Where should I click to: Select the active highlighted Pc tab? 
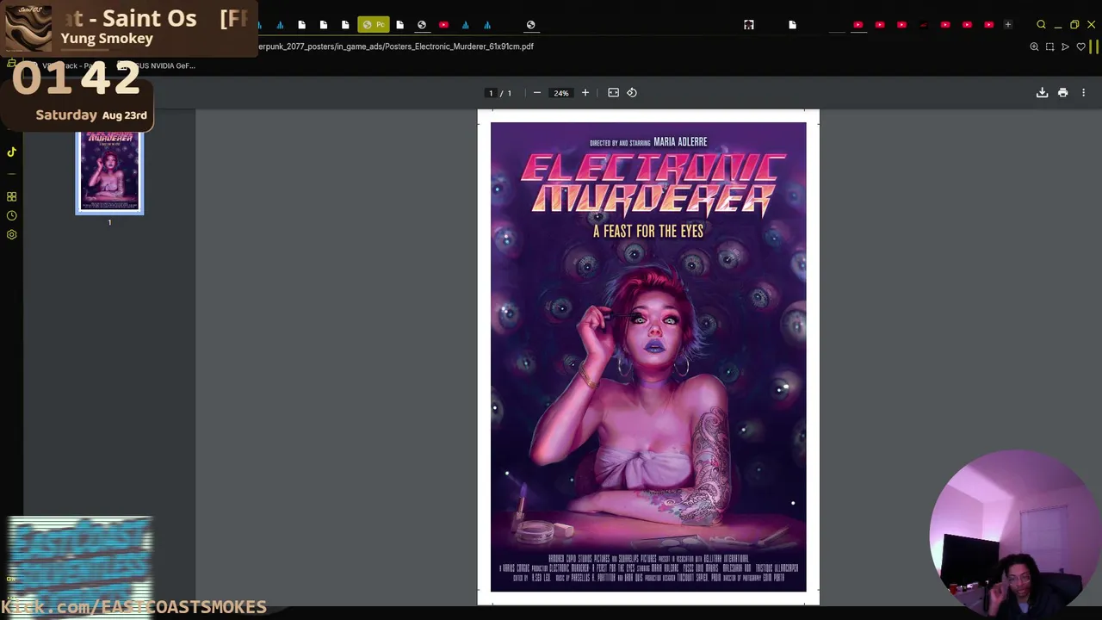click(x=374, y=25)
